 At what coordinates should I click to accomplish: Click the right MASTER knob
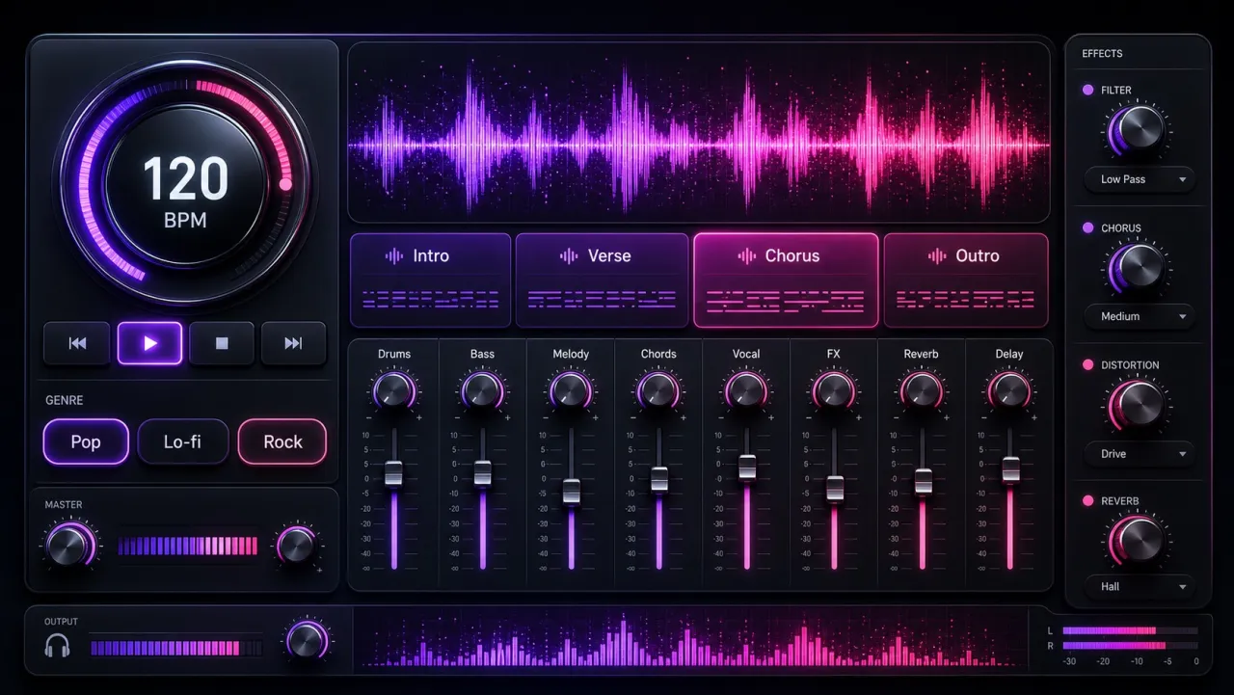[x=295, y=546]
